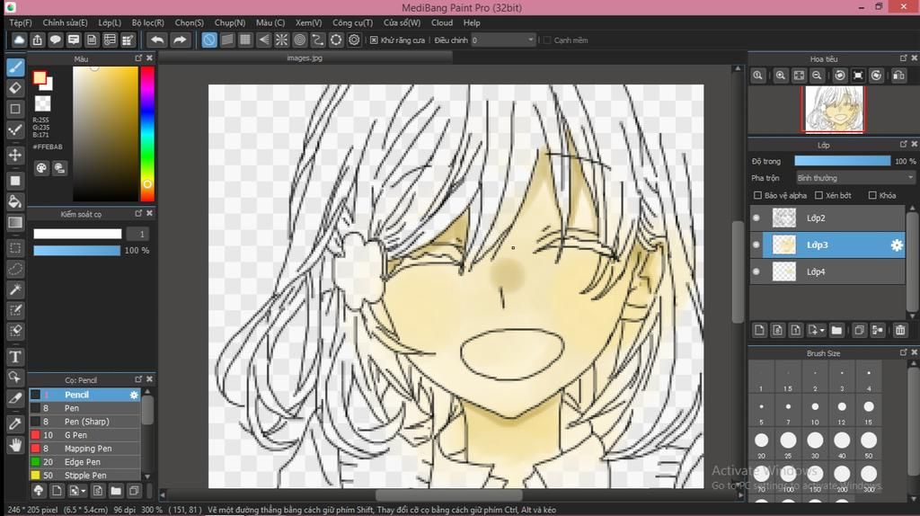Add a layer folder icon
The image size is (920, 516).
(836, 330)
